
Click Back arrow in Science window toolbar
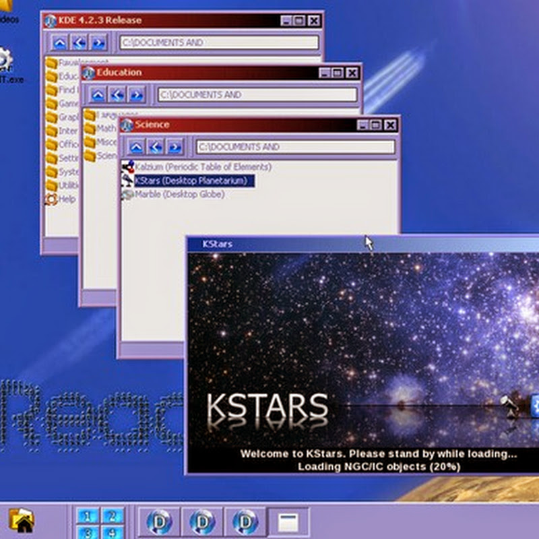click(156, 148)
